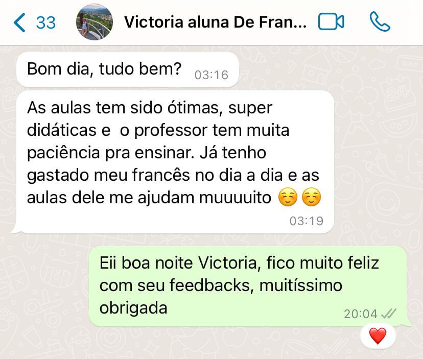
Task: Tap the back arrow chevron
Action: coord(19,22)
